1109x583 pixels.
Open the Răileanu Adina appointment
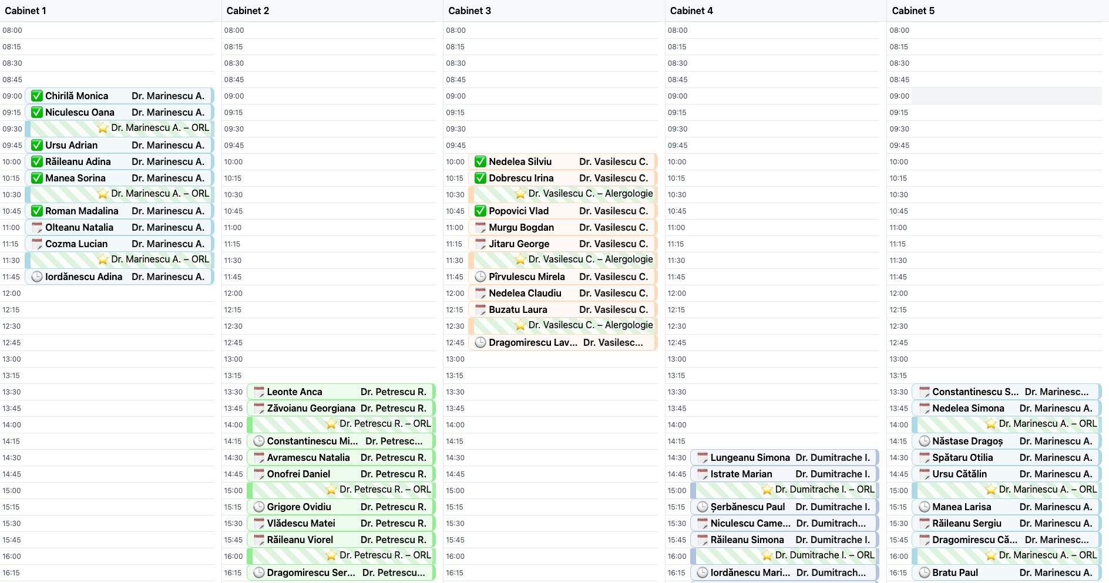pyautogui.click(x=119, y=161)
